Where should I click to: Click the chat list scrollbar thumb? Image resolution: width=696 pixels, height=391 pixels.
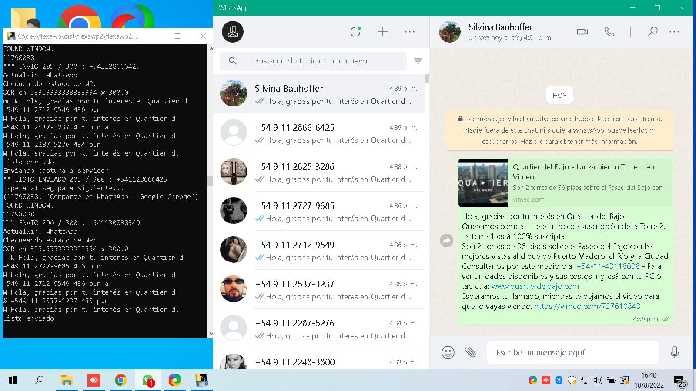pos(427,79)
